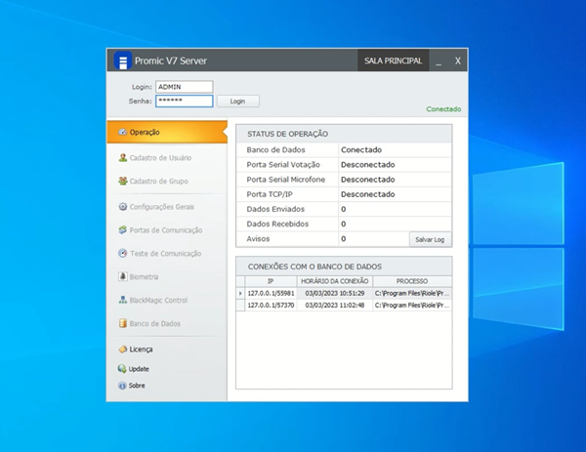This screenshot has height=452, width=586.
Task: Select the cell 127.0.0.1/55981
Action: [271, 293]
